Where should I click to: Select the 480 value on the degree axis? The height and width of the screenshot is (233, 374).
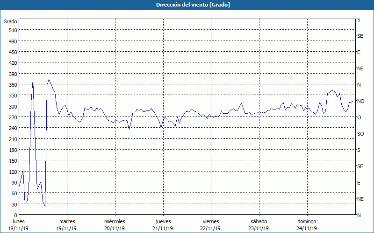coord(14,41)
